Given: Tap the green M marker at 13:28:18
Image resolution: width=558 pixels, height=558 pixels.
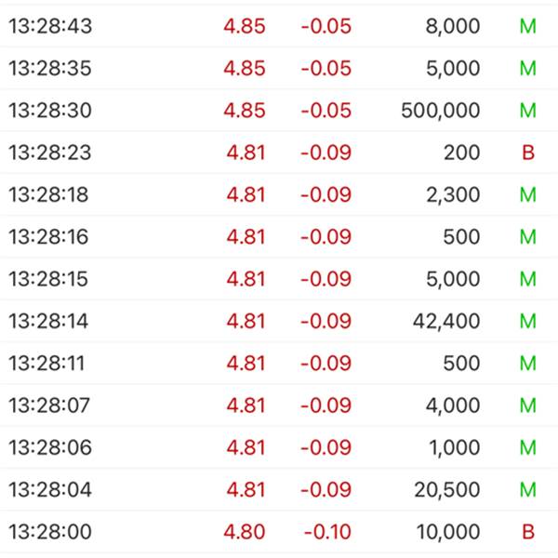Looking at the screenshot, I should (527, 194).
